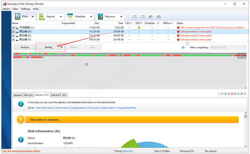Open the View menu
The height and width of the screenshot is (154, 250).
click(15, 9)
